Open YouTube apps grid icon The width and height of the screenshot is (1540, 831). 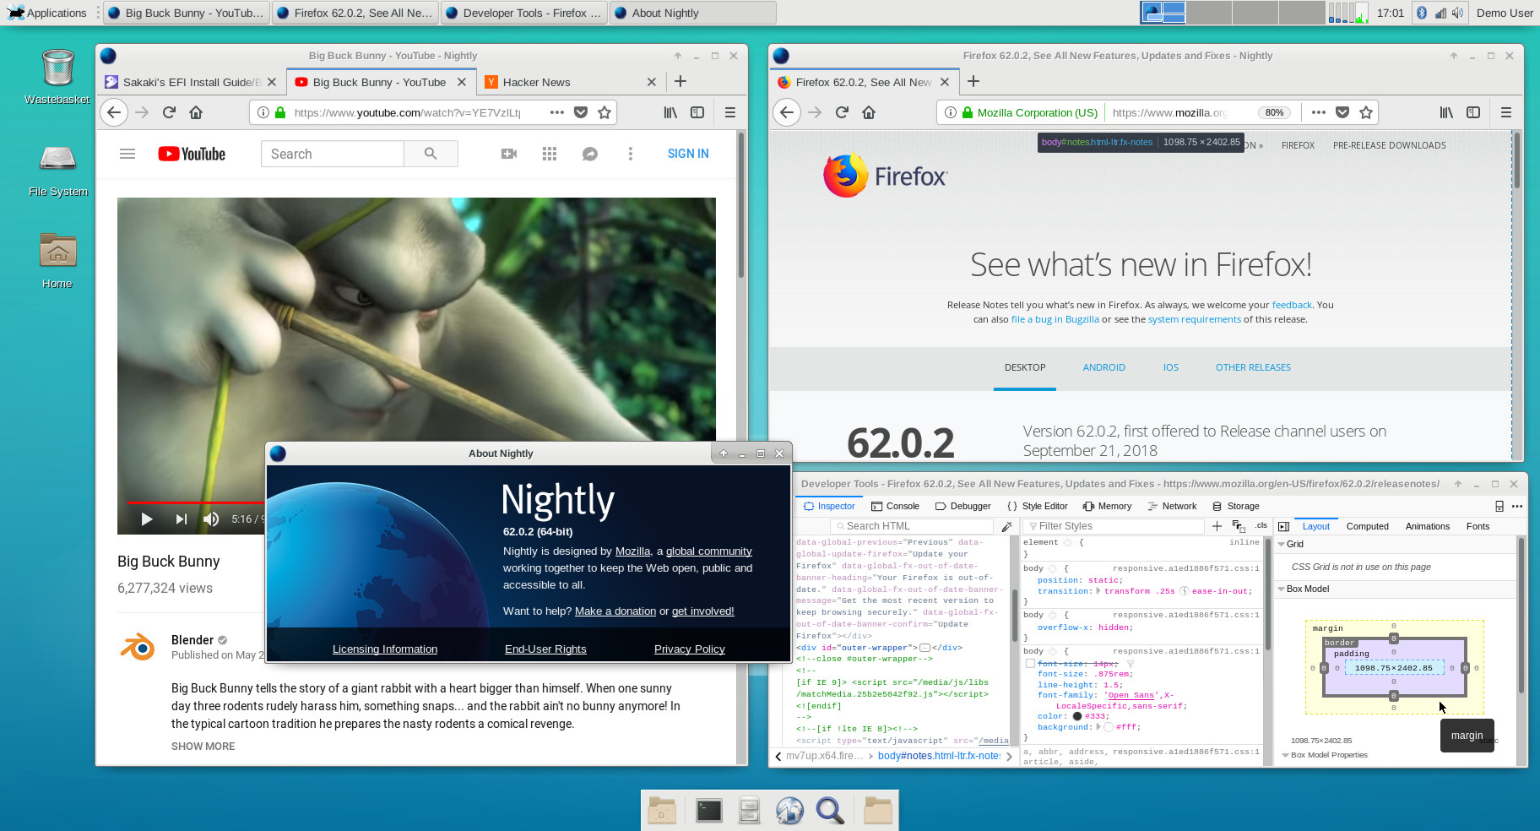point(550,154)
